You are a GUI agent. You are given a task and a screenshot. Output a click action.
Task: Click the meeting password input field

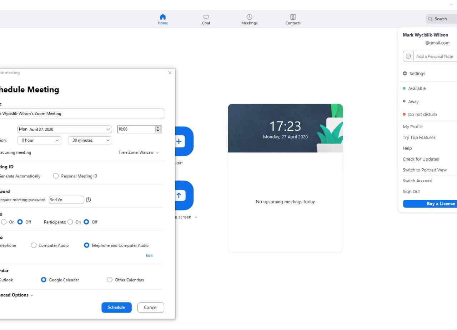[66, 200]
